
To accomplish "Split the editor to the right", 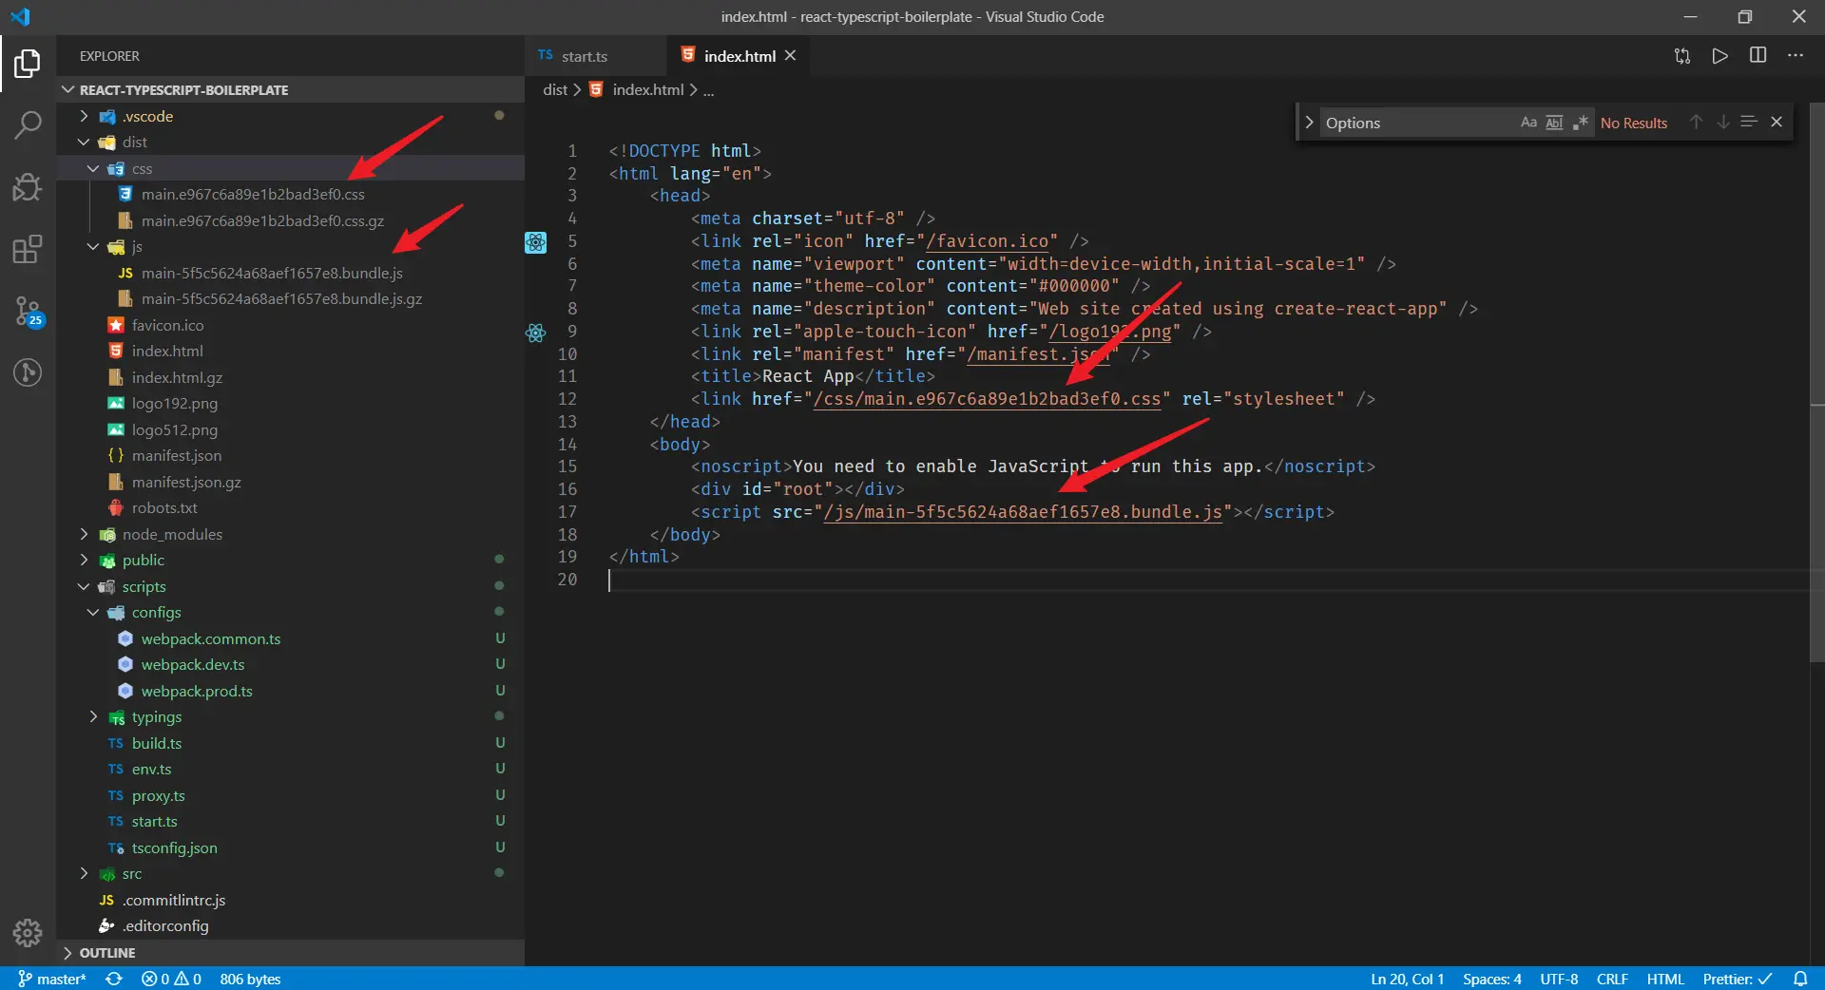I will (x=1758, y=56).
